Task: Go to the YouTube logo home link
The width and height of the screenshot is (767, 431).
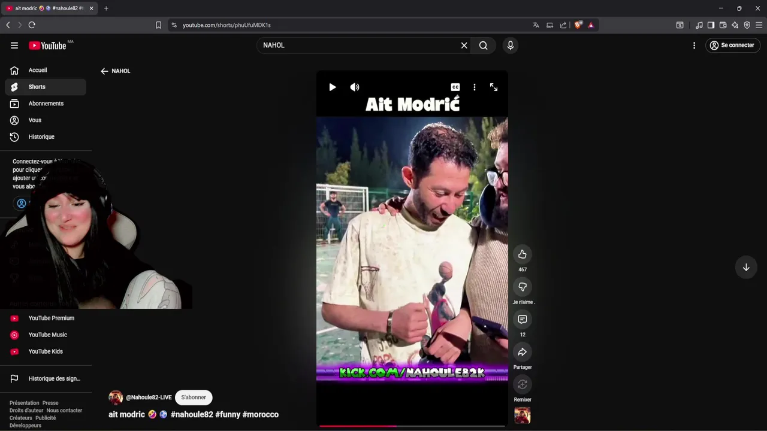Action: coord(47,45)
